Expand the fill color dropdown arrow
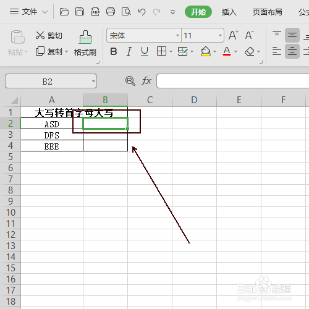Viewport: 309px width, 309px height. (x=214, y=51)
